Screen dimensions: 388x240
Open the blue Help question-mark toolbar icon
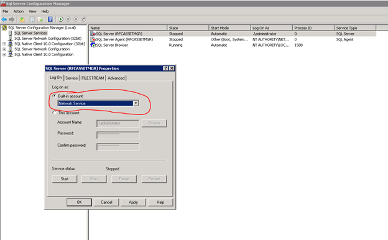(50, 19)
